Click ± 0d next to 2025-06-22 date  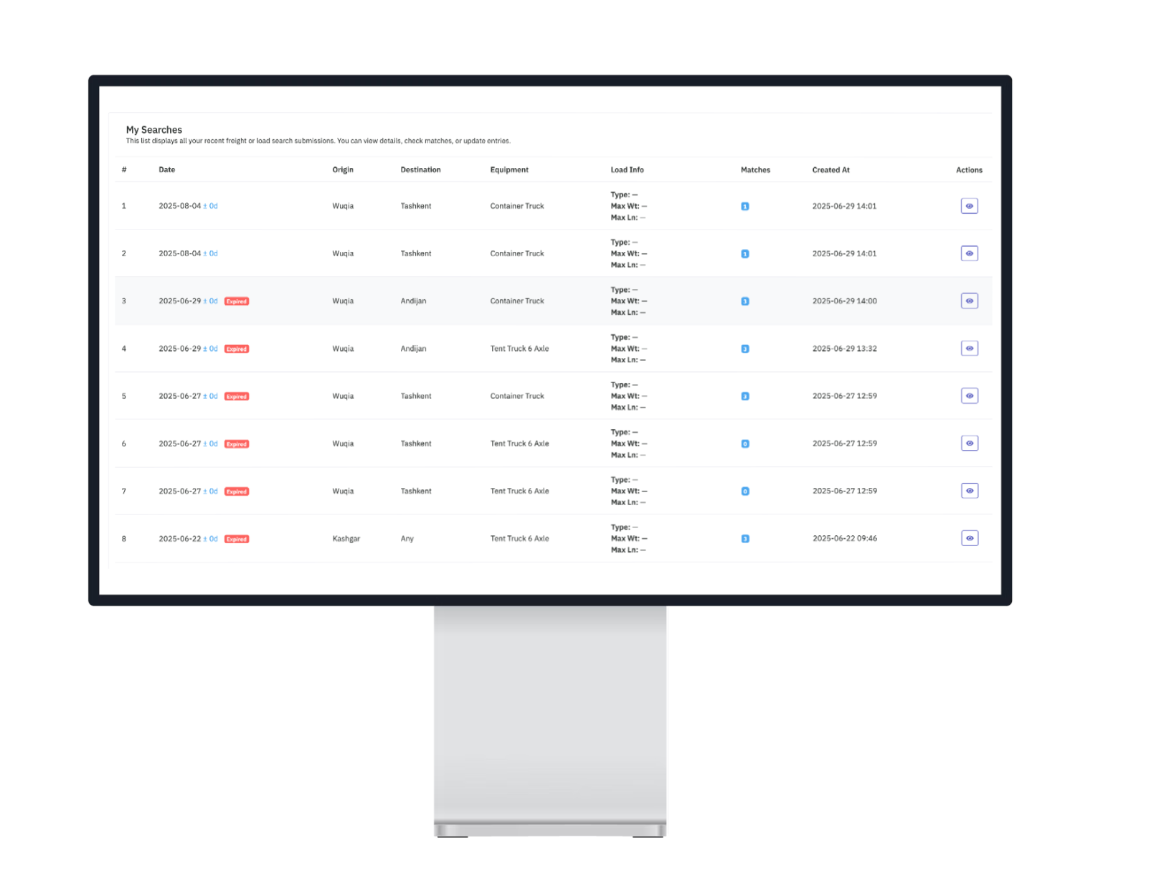click(x=210, y=539)
